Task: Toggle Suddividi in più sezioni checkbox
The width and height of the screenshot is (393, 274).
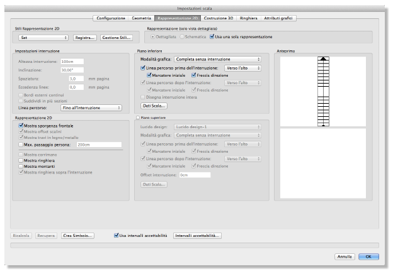Action: pos(21,101)
